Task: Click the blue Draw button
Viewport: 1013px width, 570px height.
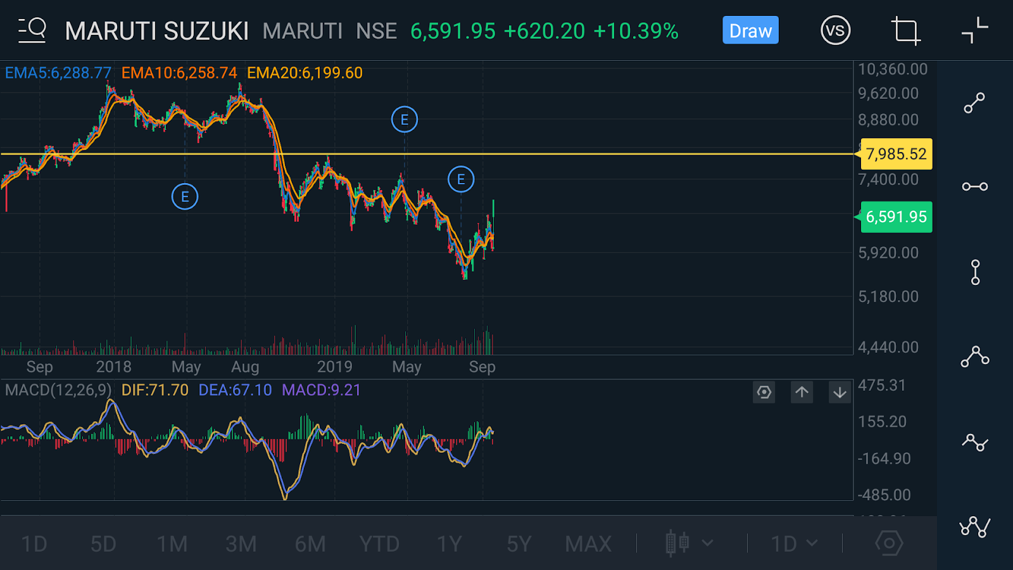Action: tap(750, 30)
